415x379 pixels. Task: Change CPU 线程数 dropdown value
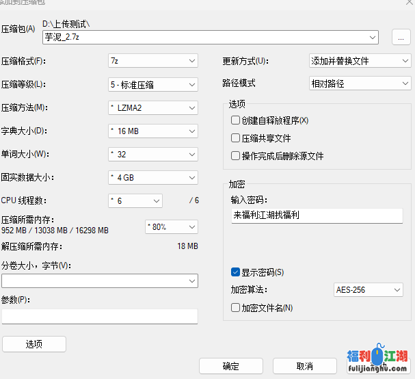(x=156, y=201)
